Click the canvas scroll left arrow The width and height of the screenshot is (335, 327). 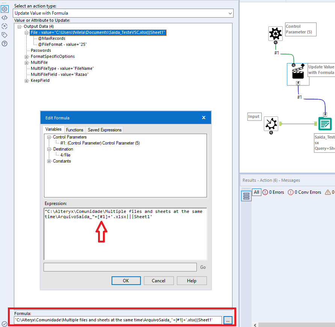point(255,325)
